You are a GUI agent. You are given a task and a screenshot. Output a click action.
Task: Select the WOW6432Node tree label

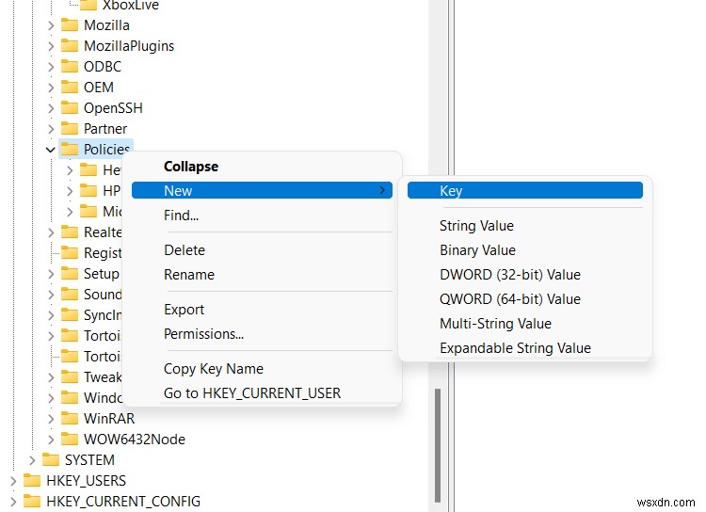pyautogui.click(x=135, y=439)
